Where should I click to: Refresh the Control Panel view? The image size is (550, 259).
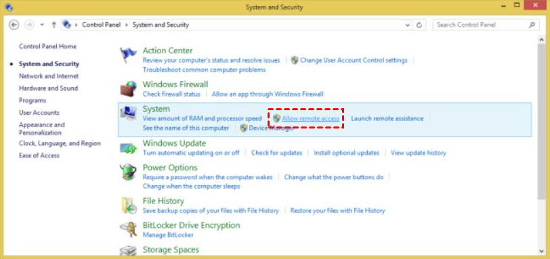[x=419, y=25]
